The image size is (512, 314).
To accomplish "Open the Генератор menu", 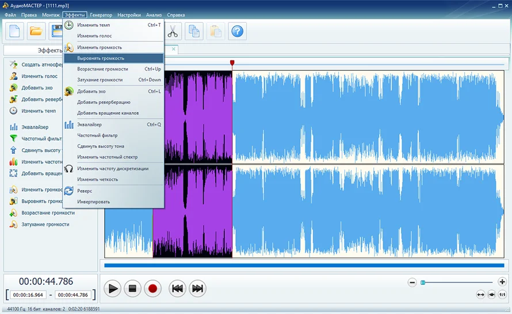I will pyautogui.click(x=101, y=15).
